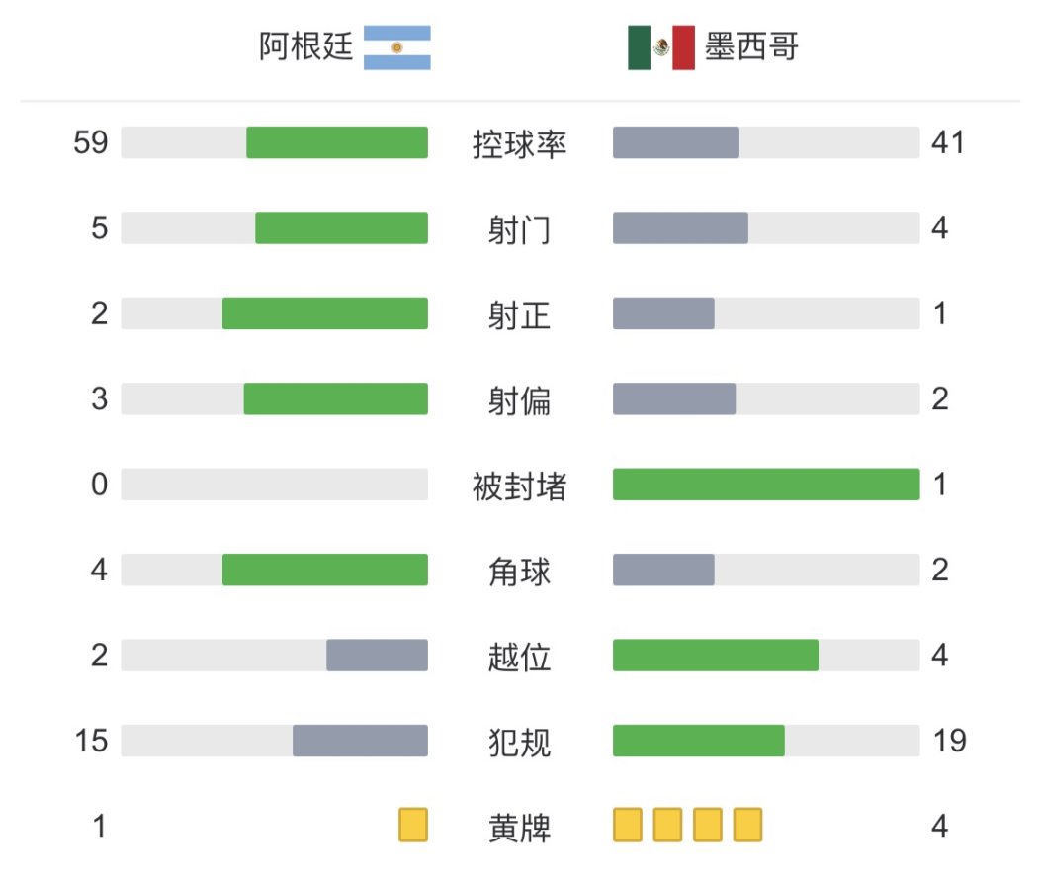Image resolution: width=1041 pixels, height=883 pixels.
Task: Click Mexico's green 越位 bar
Action: [716, 655]
